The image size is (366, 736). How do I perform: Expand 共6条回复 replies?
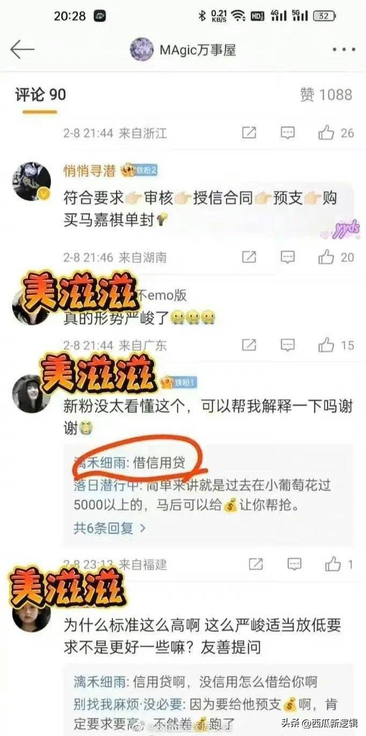(x=110, y=528)
